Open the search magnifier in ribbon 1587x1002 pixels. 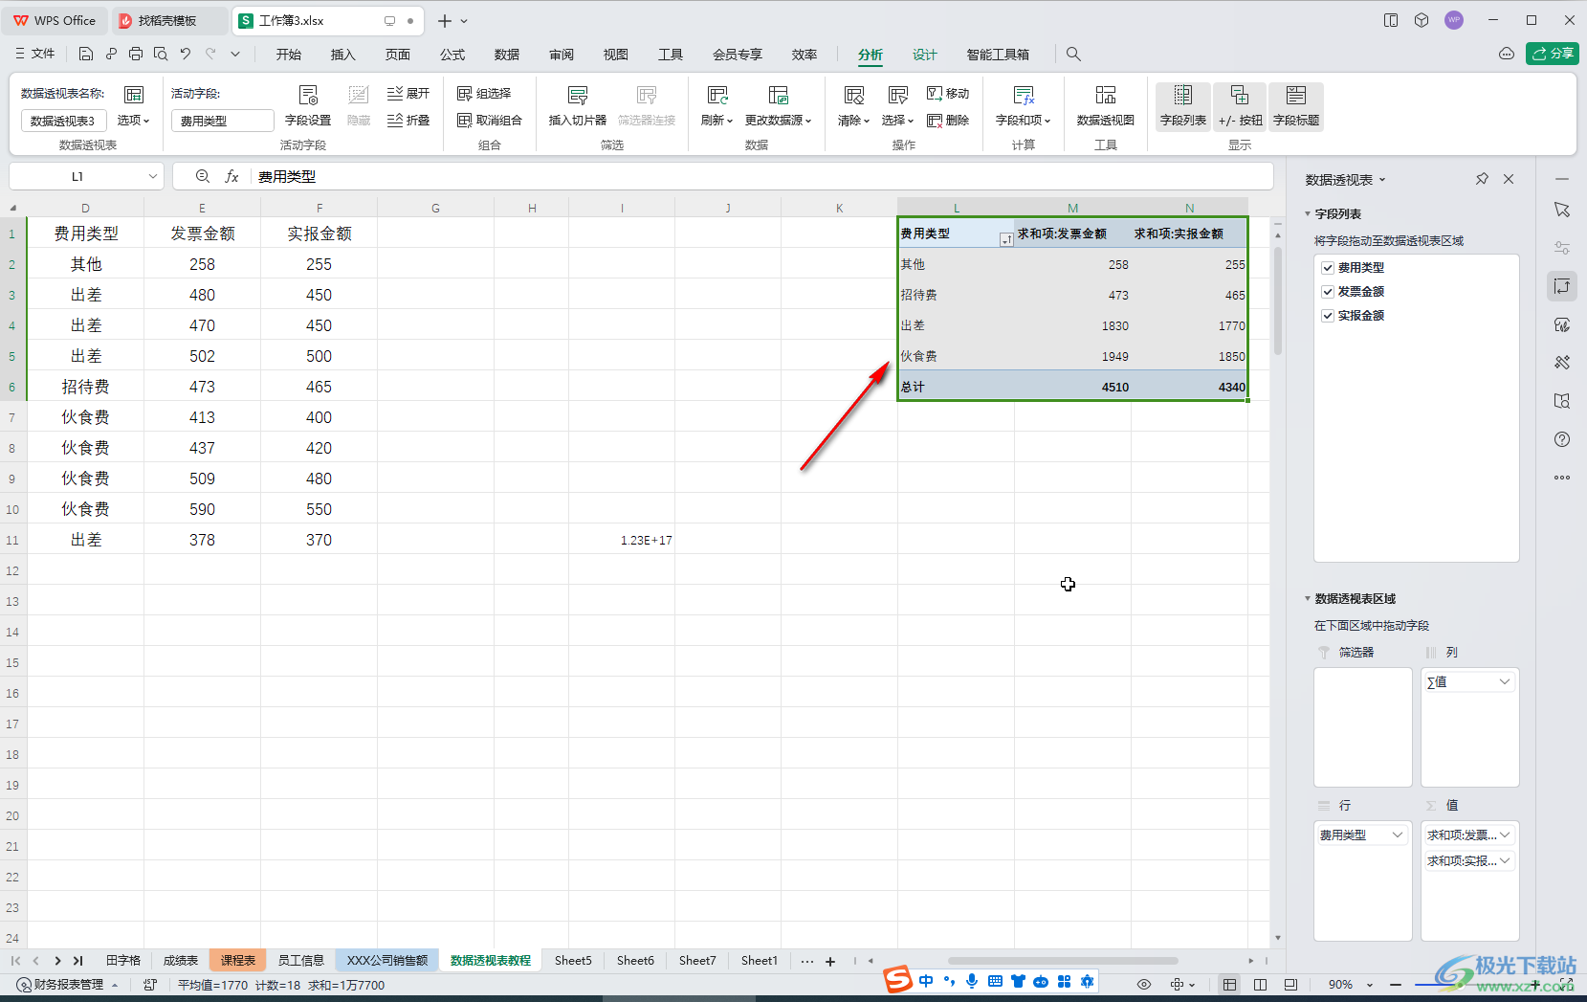pos(1073,55)
